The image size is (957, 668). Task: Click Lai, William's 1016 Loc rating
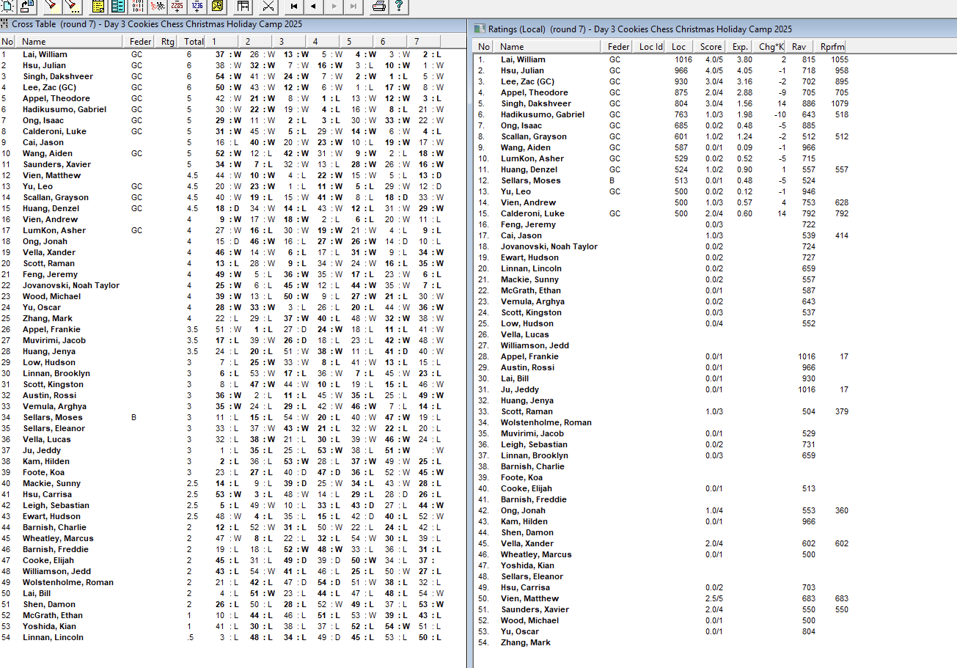click(x=683, y=59)
